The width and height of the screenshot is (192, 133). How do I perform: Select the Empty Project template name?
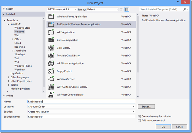click(64, 71)
